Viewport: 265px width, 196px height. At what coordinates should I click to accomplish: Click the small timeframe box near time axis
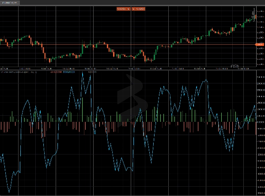[235, 66]
